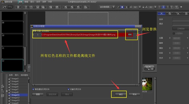Toggle italic text formatting

tap(118, 7)
